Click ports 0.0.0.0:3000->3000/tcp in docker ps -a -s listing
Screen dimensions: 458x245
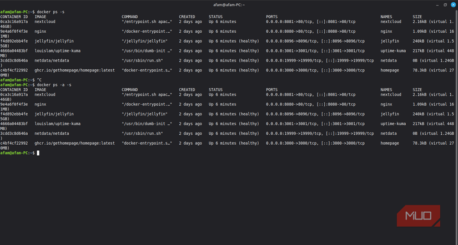[292, 143]
